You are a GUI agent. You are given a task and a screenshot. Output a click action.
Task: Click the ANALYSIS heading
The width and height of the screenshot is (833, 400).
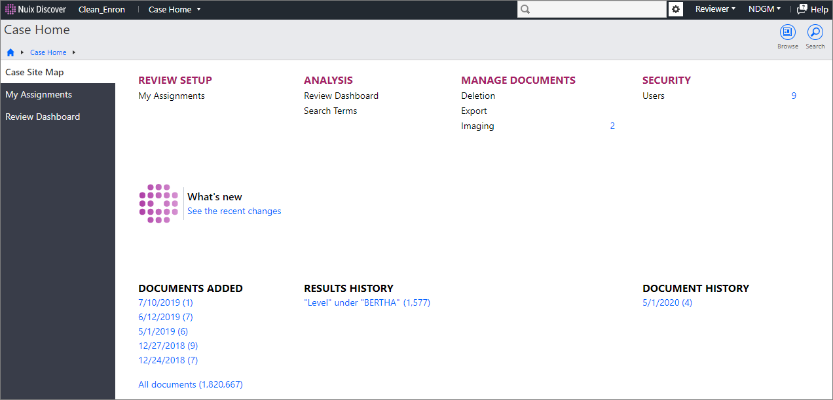pyautogui.click(x=328, y=80)
